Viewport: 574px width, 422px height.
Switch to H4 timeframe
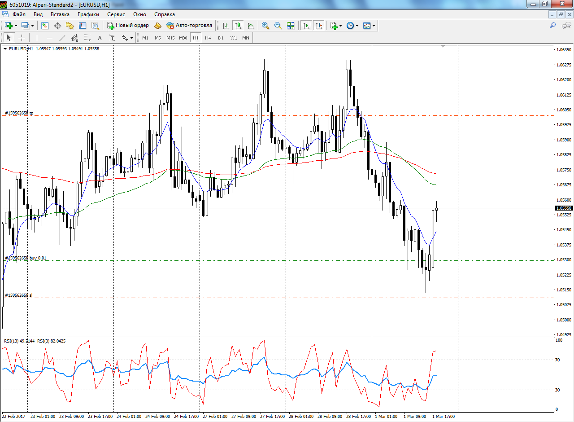point(208,38)
